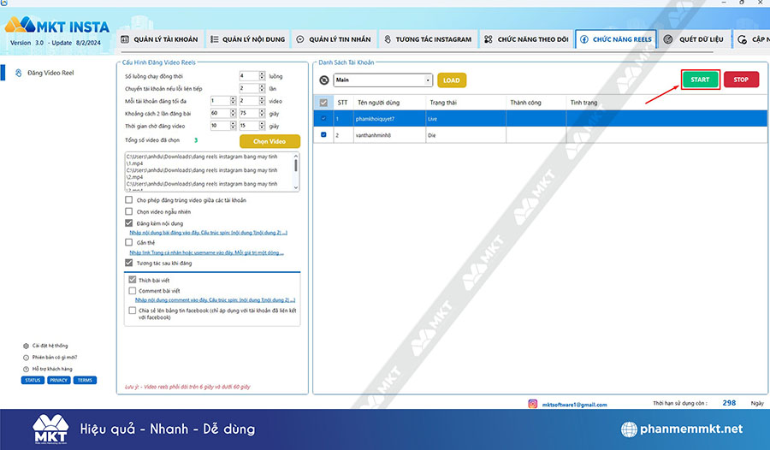
Task: Go to the Tương Tác Instagram tab
Action: point(427,39)
